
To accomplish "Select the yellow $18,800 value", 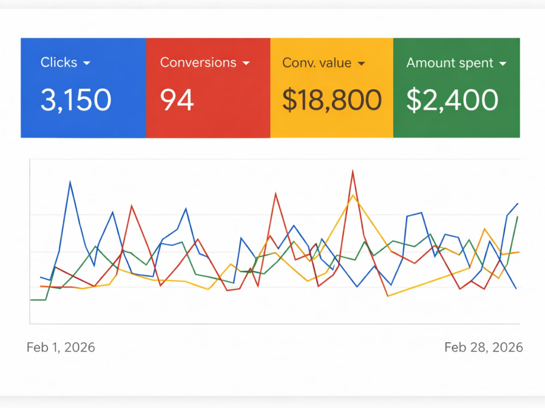I will pos(332,100).
